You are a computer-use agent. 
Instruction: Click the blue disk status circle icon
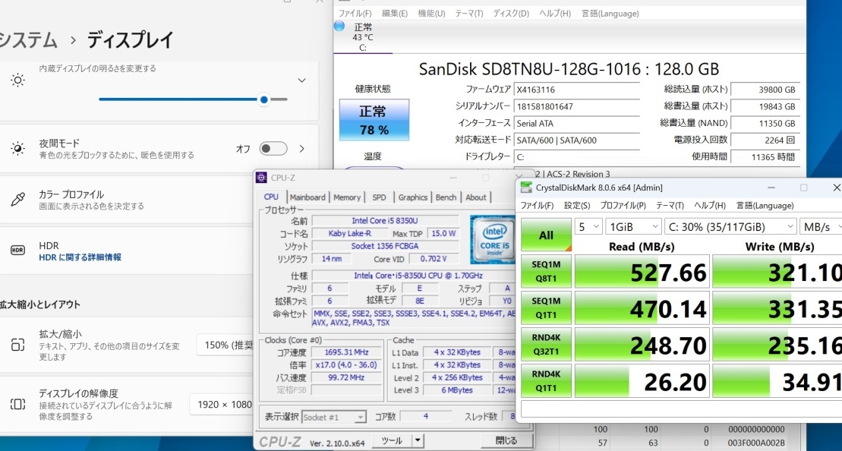click(339, 27)
